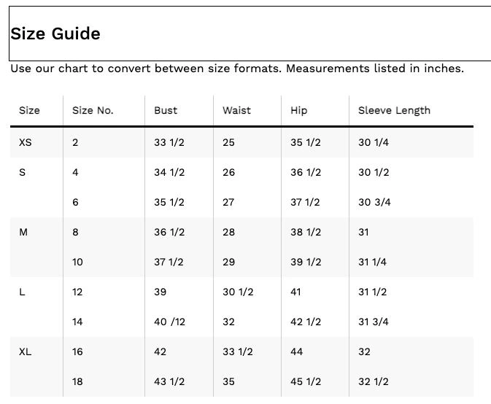Image resolution: width=491 pixels, height=404 pixels.
Task: Click the hip value 41
Action: click(x=296, y=292)
